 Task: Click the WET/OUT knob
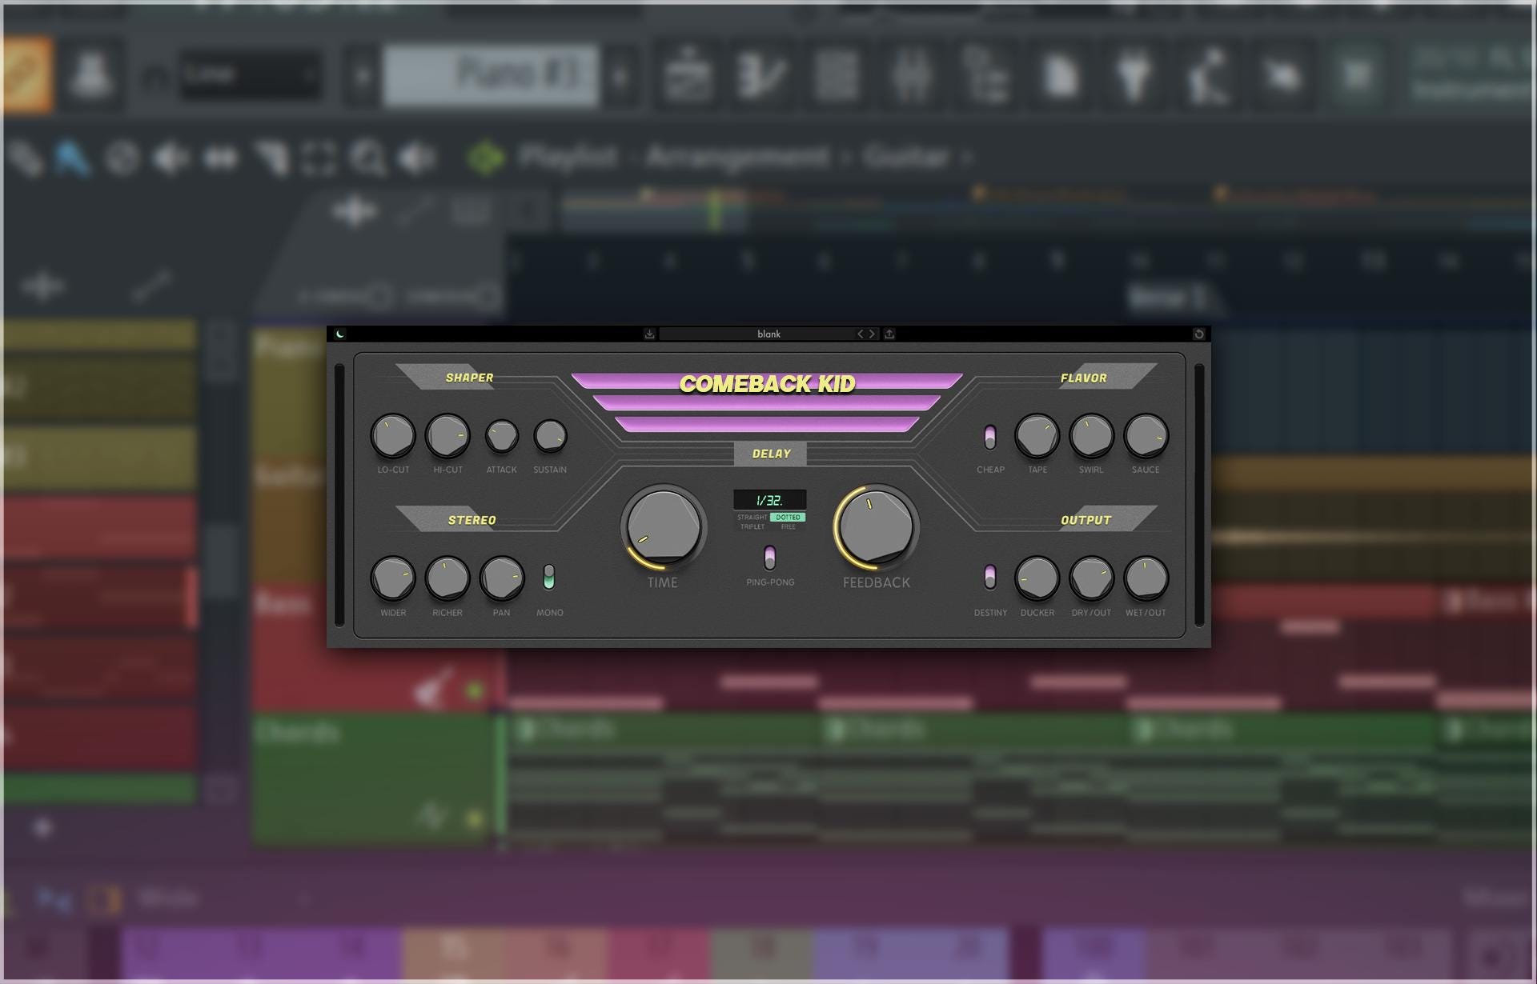[x=1146, y=578]
